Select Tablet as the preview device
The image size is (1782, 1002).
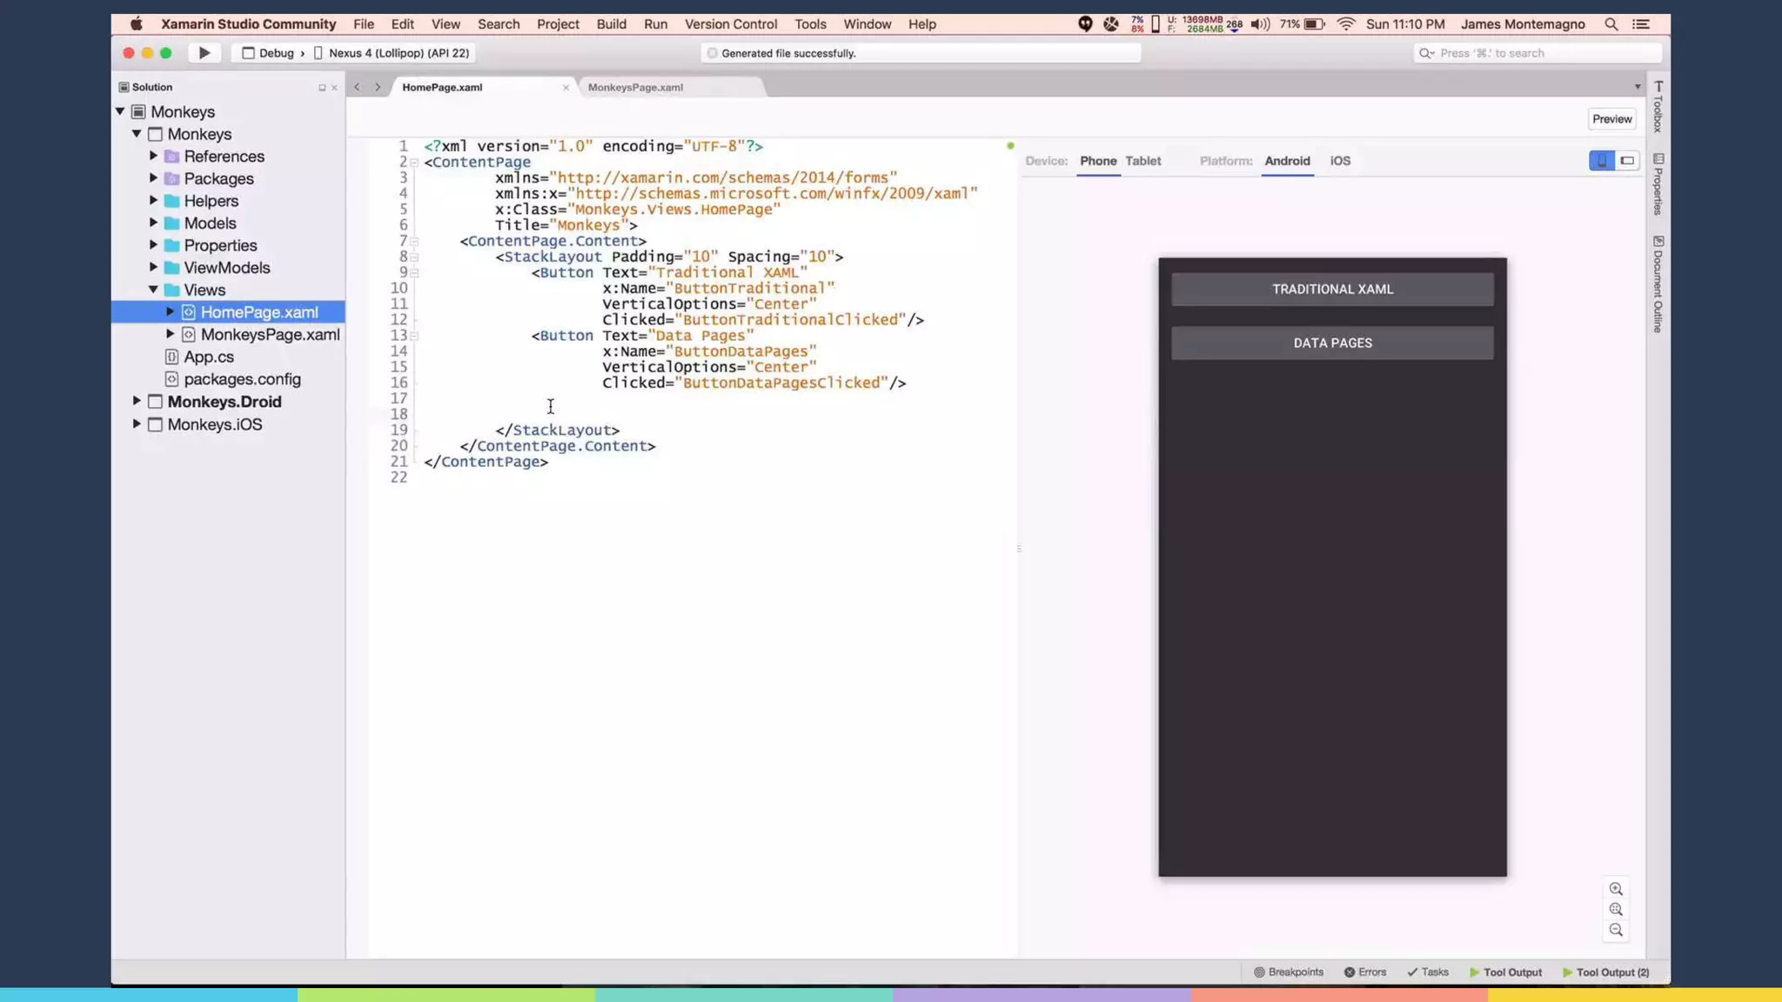(1142, 161)
